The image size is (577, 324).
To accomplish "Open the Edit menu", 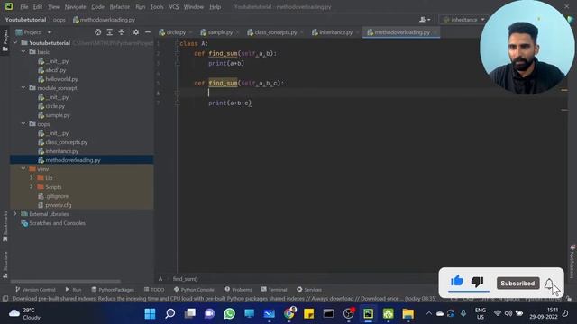I will pyautogui.click(x=38, y=7).
